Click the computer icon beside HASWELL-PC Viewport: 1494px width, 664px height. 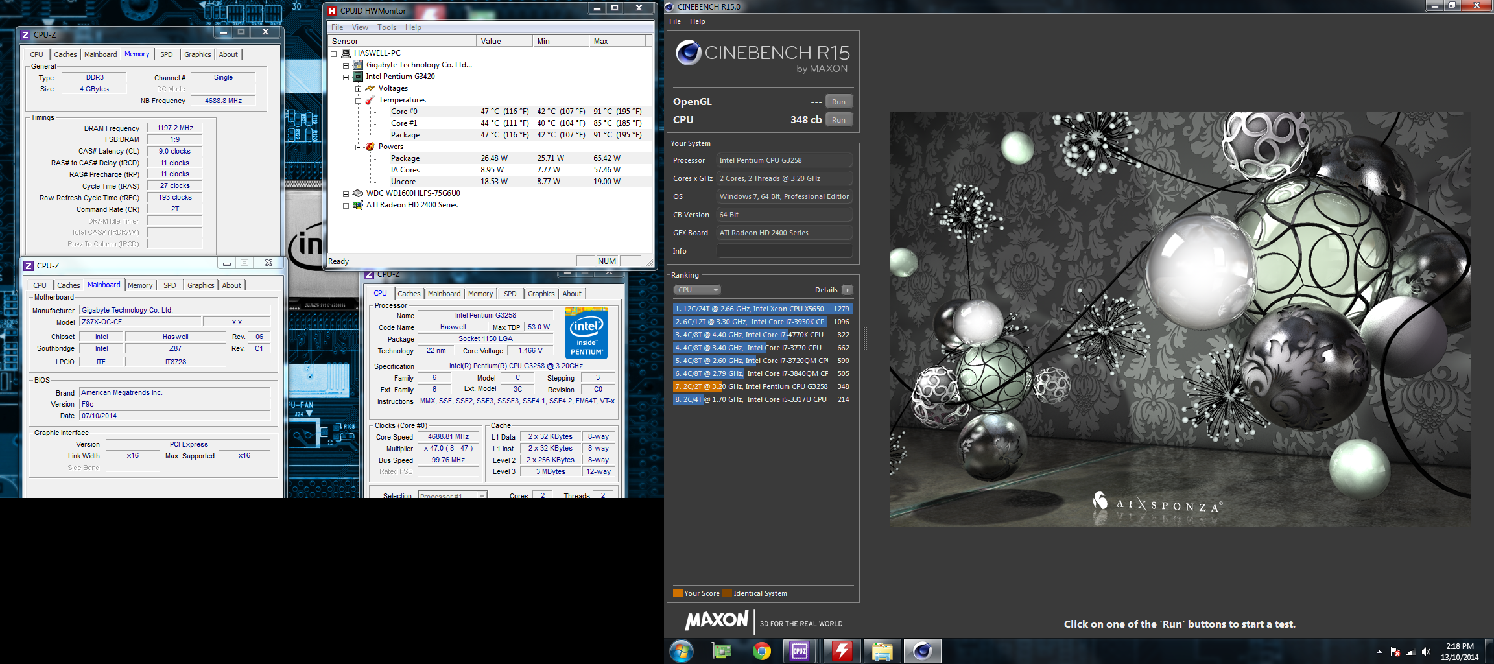346,53
